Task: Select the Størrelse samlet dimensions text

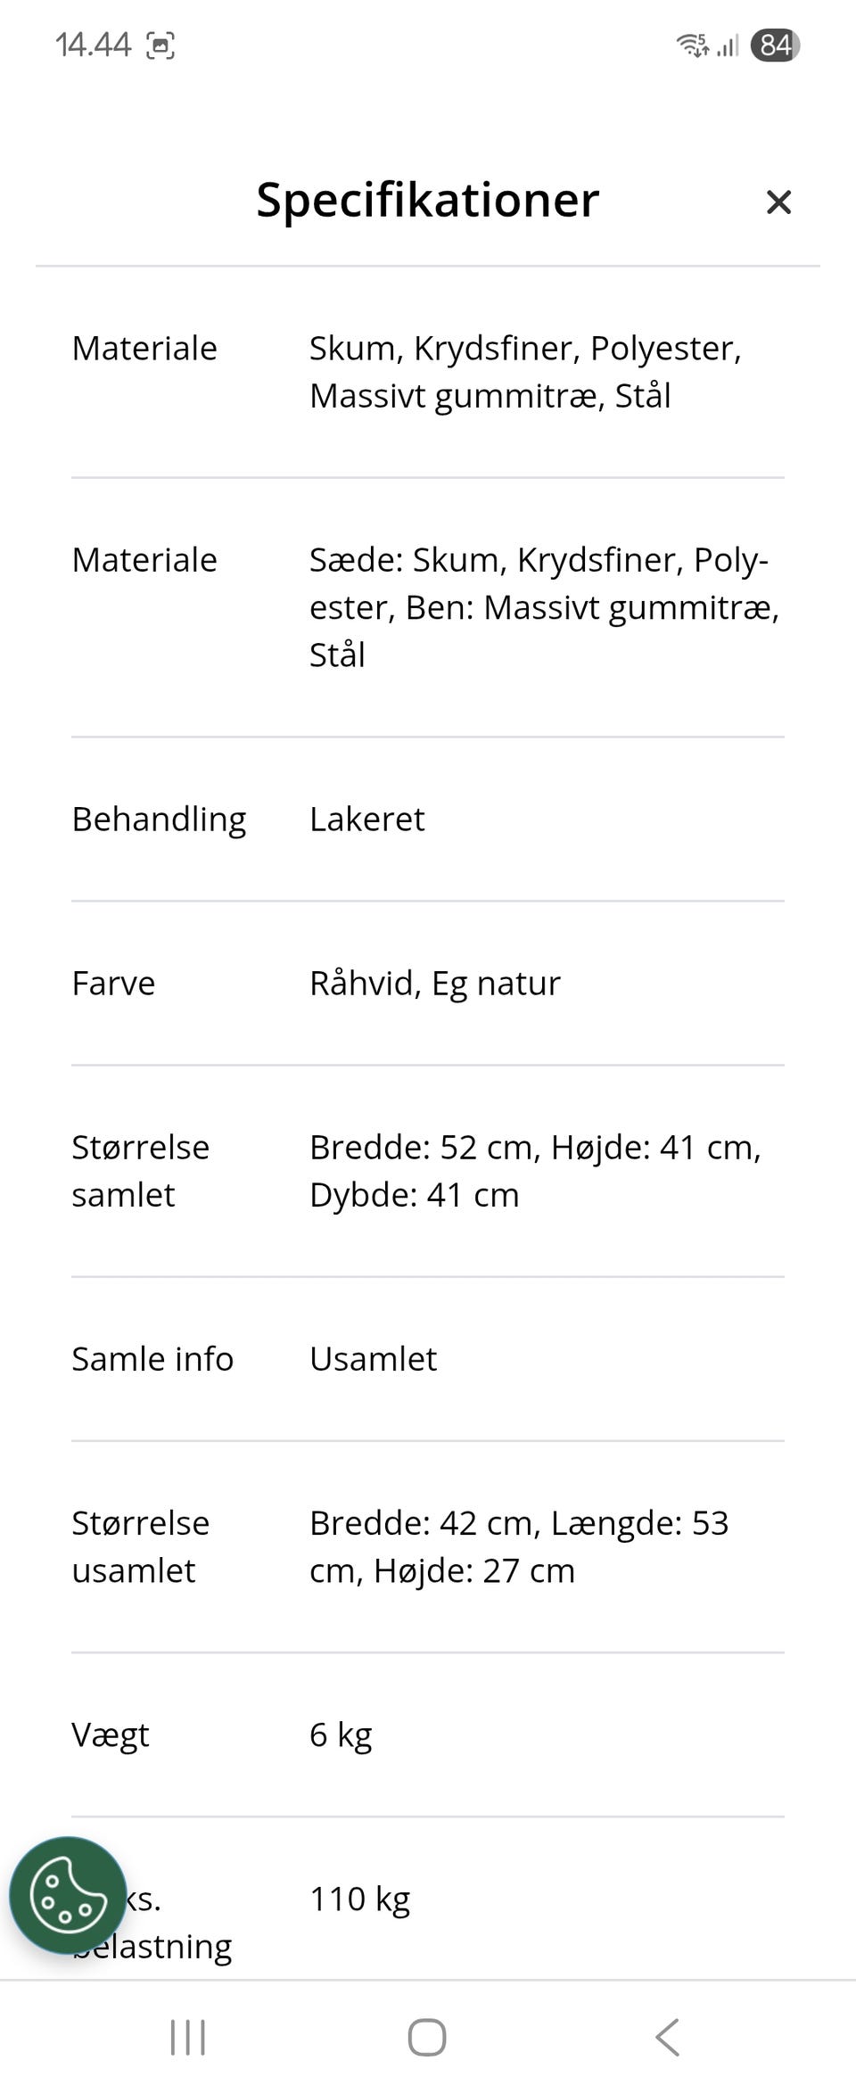Action: coord(535,1170)
